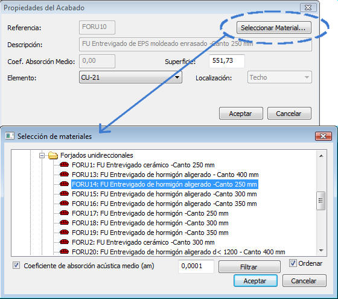
Task: Click the red material icon next to FORU1
Action: (x=64, y=164)
